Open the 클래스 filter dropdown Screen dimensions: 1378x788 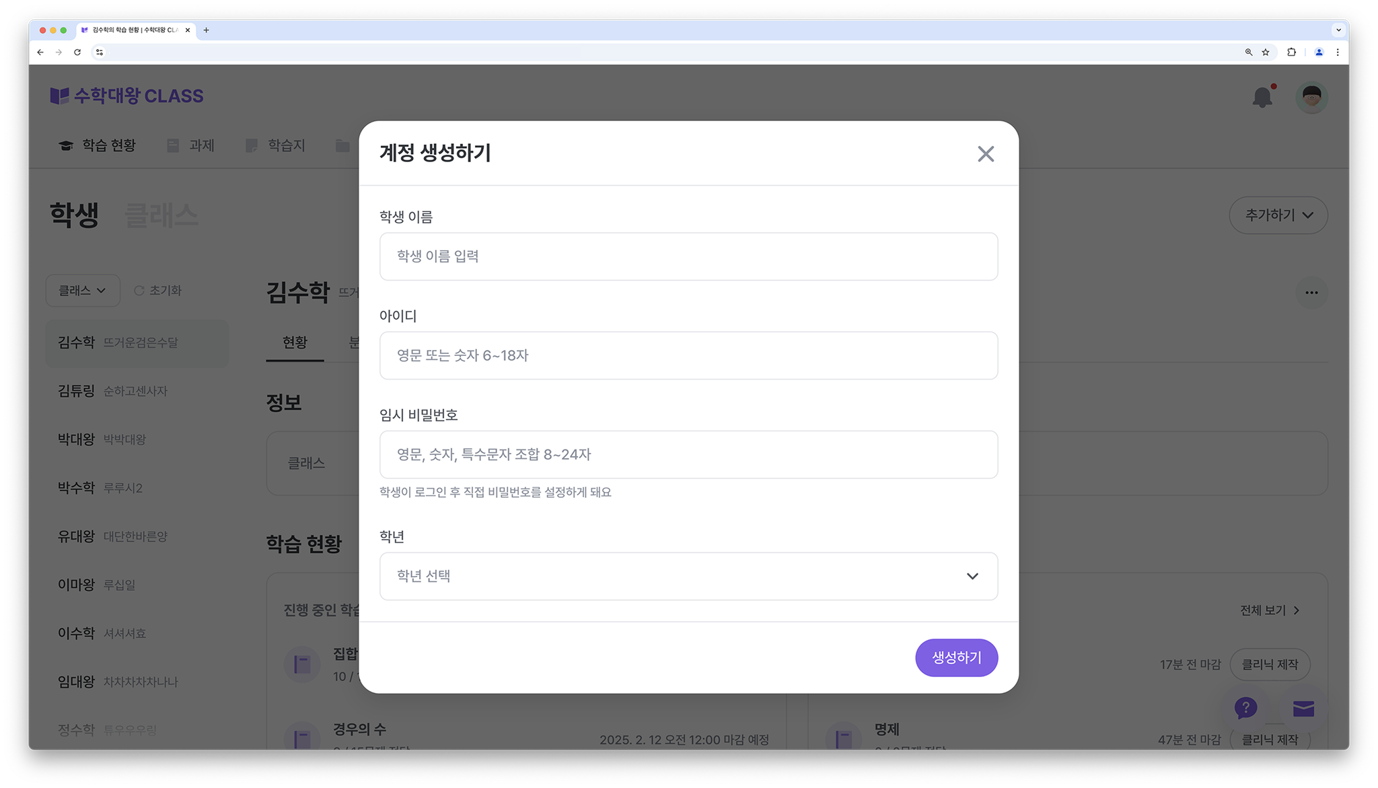[83, 291]
